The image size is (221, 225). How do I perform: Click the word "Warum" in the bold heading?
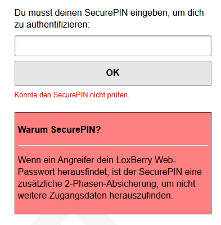pyautogui.click(x=33, y=129)
